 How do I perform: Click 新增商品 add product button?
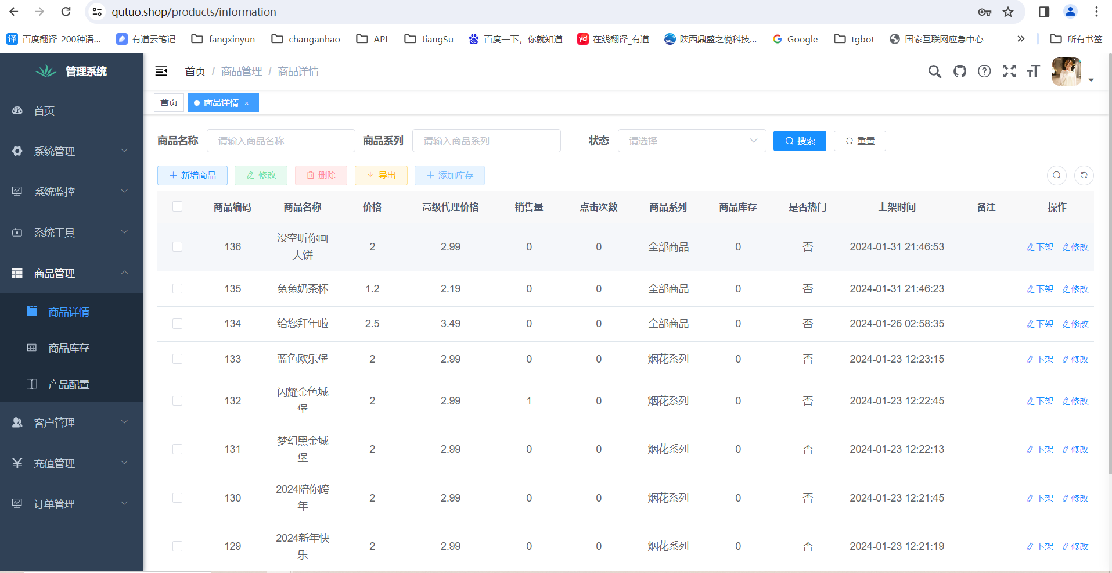pos(192,175)
